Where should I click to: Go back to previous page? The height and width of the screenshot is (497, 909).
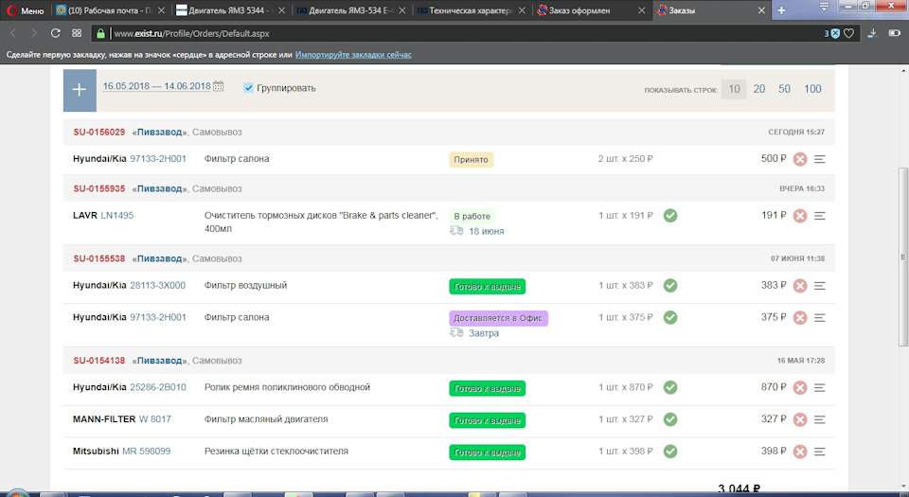point(13,33)
